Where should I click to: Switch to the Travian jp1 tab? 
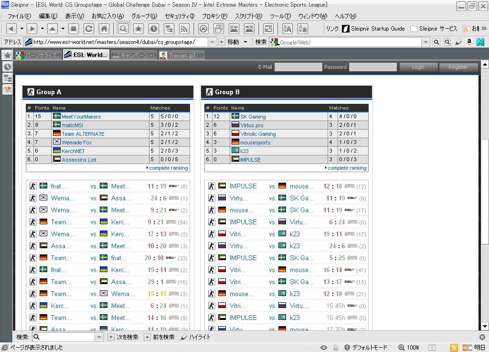[182, 55]
